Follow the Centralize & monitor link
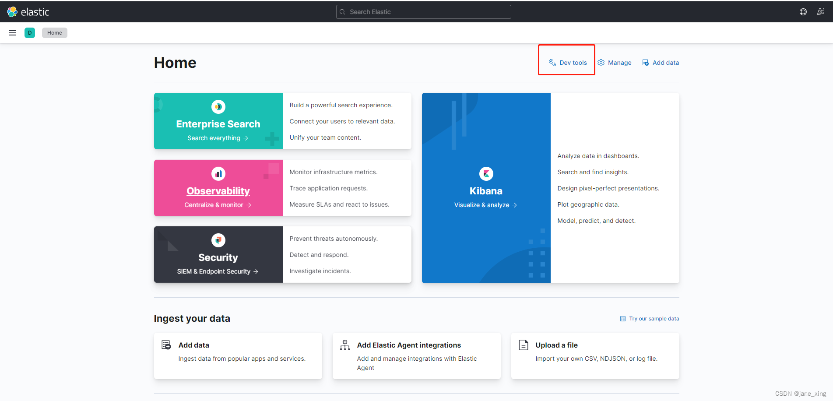 coord(218,205)
